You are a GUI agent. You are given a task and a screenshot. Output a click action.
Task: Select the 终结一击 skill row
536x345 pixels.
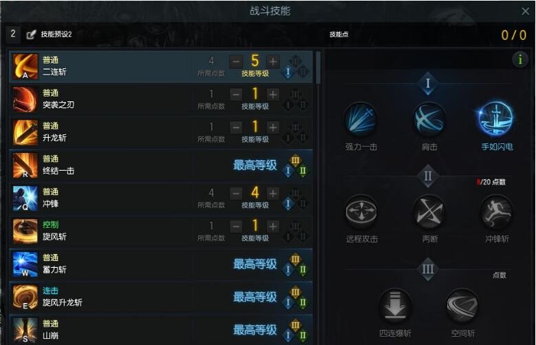pyautogui.click(x=161, y=166)
